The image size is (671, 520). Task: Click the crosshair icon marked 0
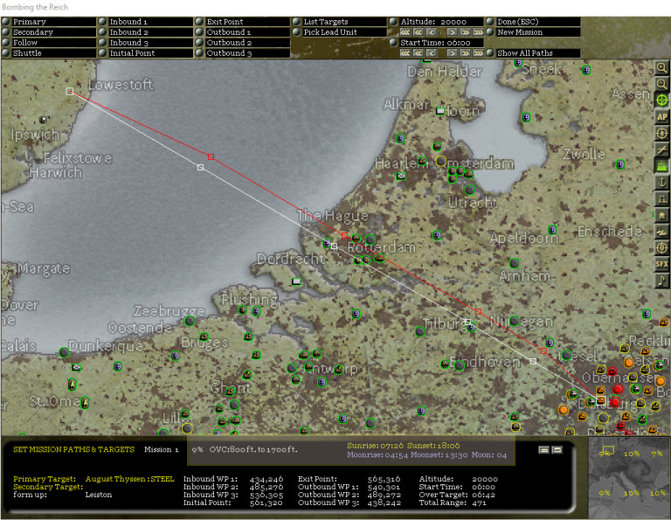click(x=661, y=248)
